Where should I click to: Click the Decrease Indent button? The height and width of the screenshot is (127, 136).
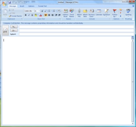point(56,15)
